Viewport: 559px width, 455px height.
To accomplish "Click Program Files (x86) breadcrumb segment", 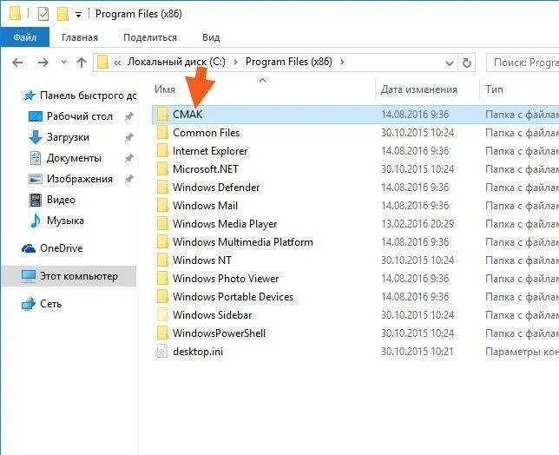I will click(289, 62).
